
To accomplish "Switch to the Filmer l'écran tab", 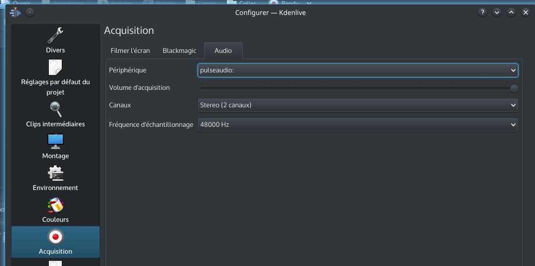I will tap(130, 51).
